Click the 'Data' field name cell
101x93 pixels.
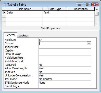[24, 12]
